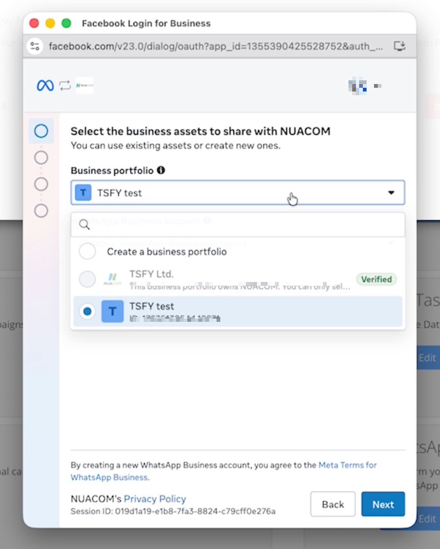The height and width of the screenshot is (549, 440).
Task: Click the NUACOM app logo in header
Action: click(85, 86)
